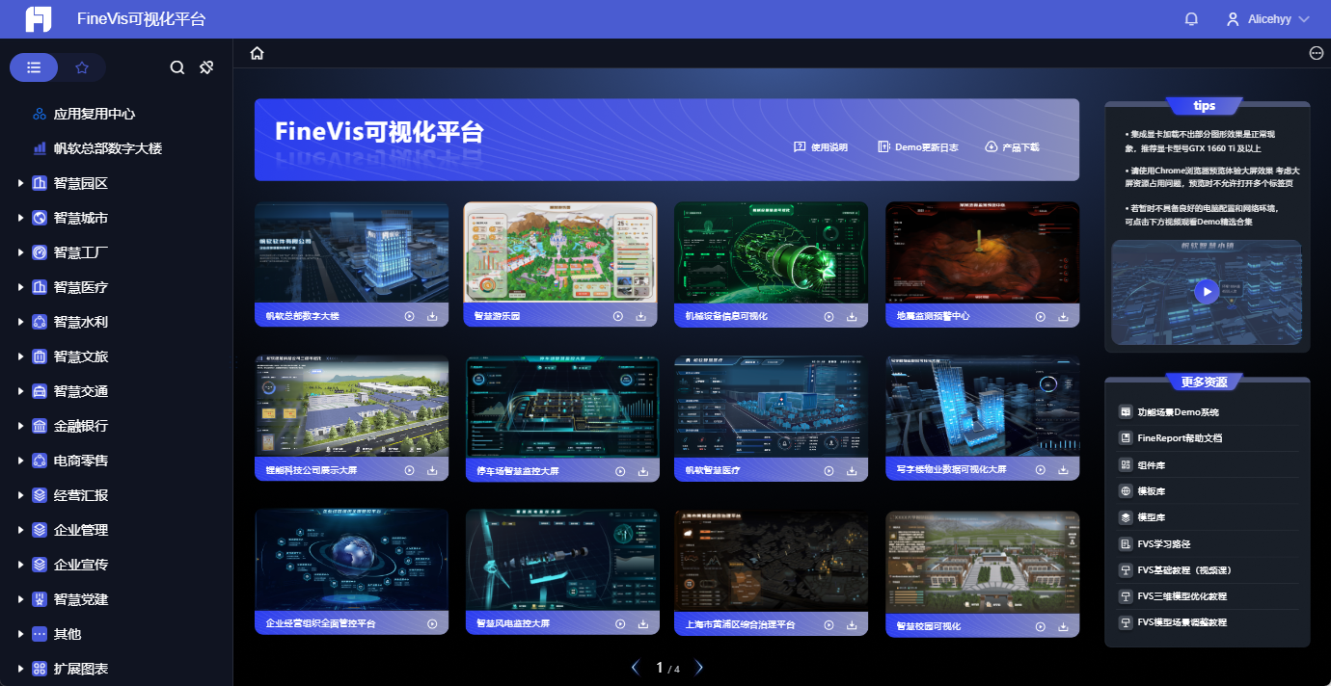
Task: Preview the 帆软智慧医疗 demo via its play icon
Action: 828,470
